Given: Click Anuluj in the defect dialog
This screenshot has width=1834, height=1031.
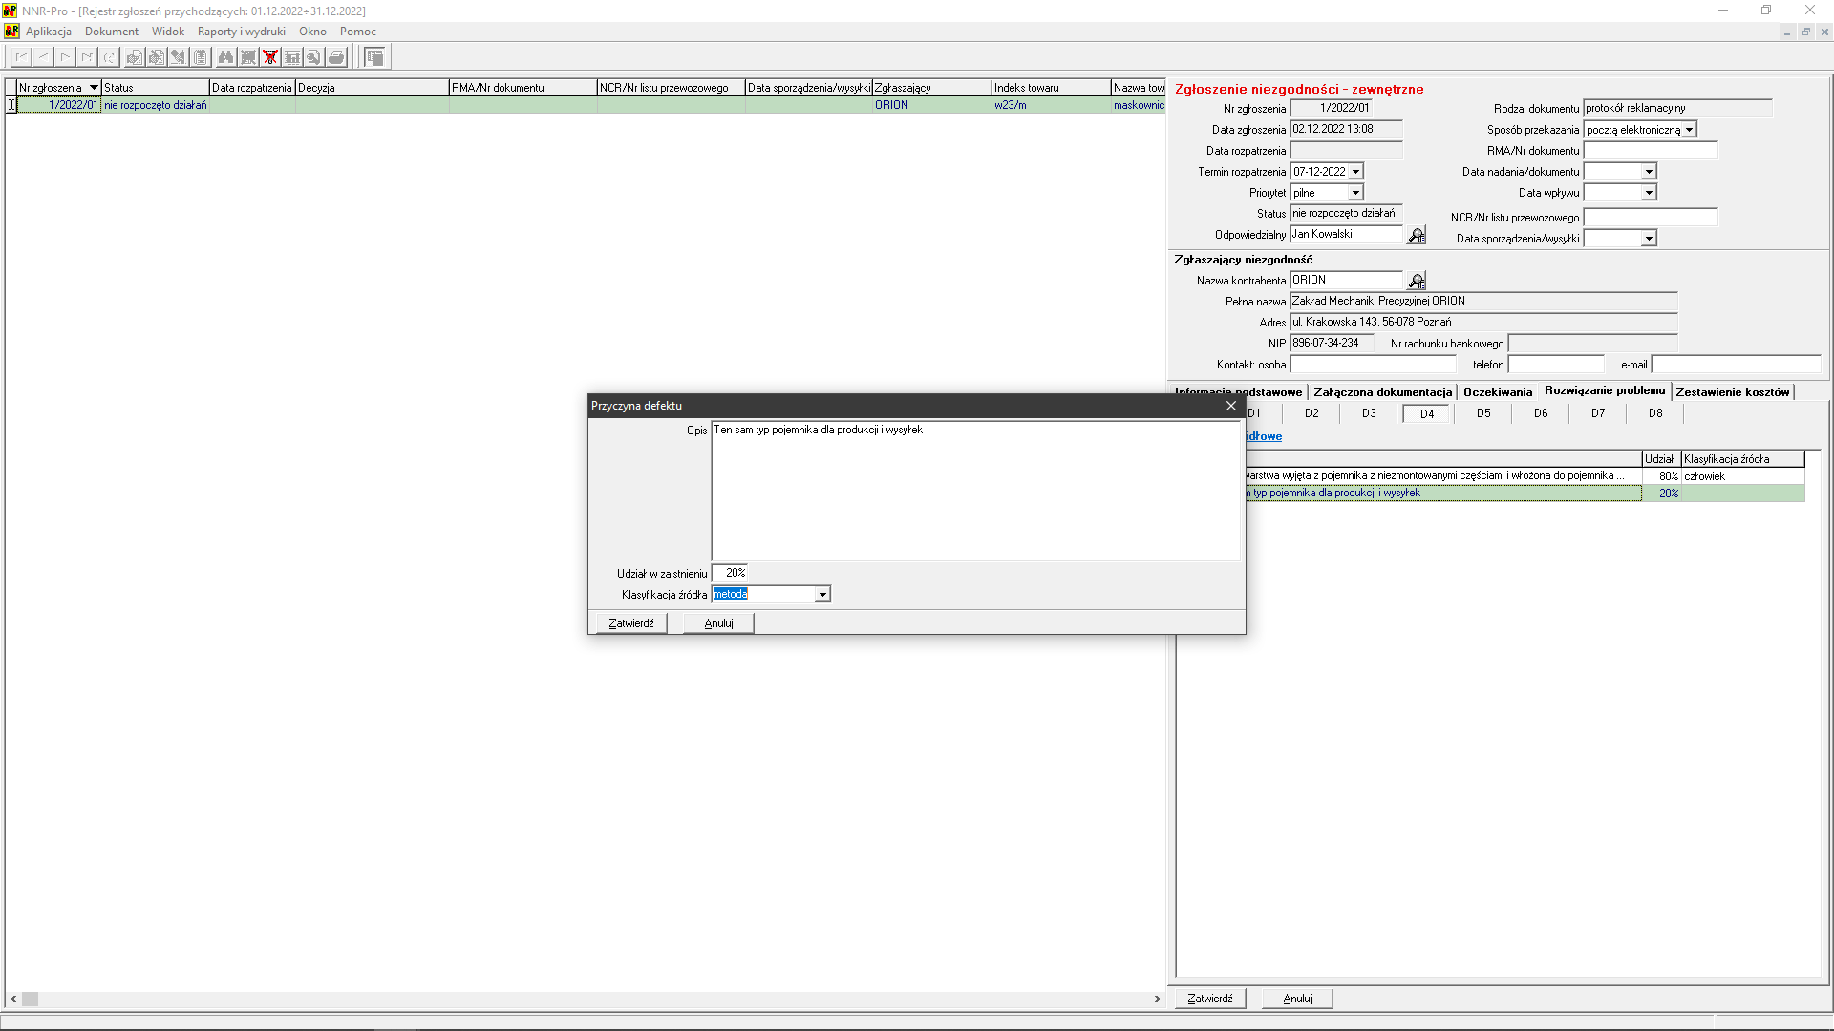Looking at the screenshot, I should (x=718, y=623).
